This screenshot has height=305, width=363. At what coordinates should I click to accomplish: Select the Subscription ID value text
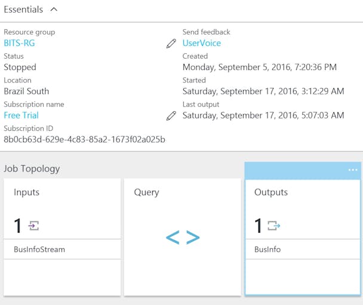coord(84,139)
